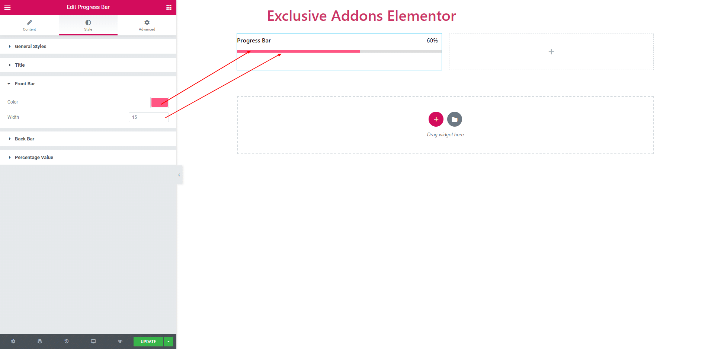This screenshot has width=708, height=349.
Task: Open save options arrow beside UPDATE
Action: 169,342
